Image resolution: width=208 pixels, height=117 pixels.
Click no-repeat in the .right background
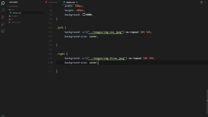pyautogui.click(x=135, y=58)
